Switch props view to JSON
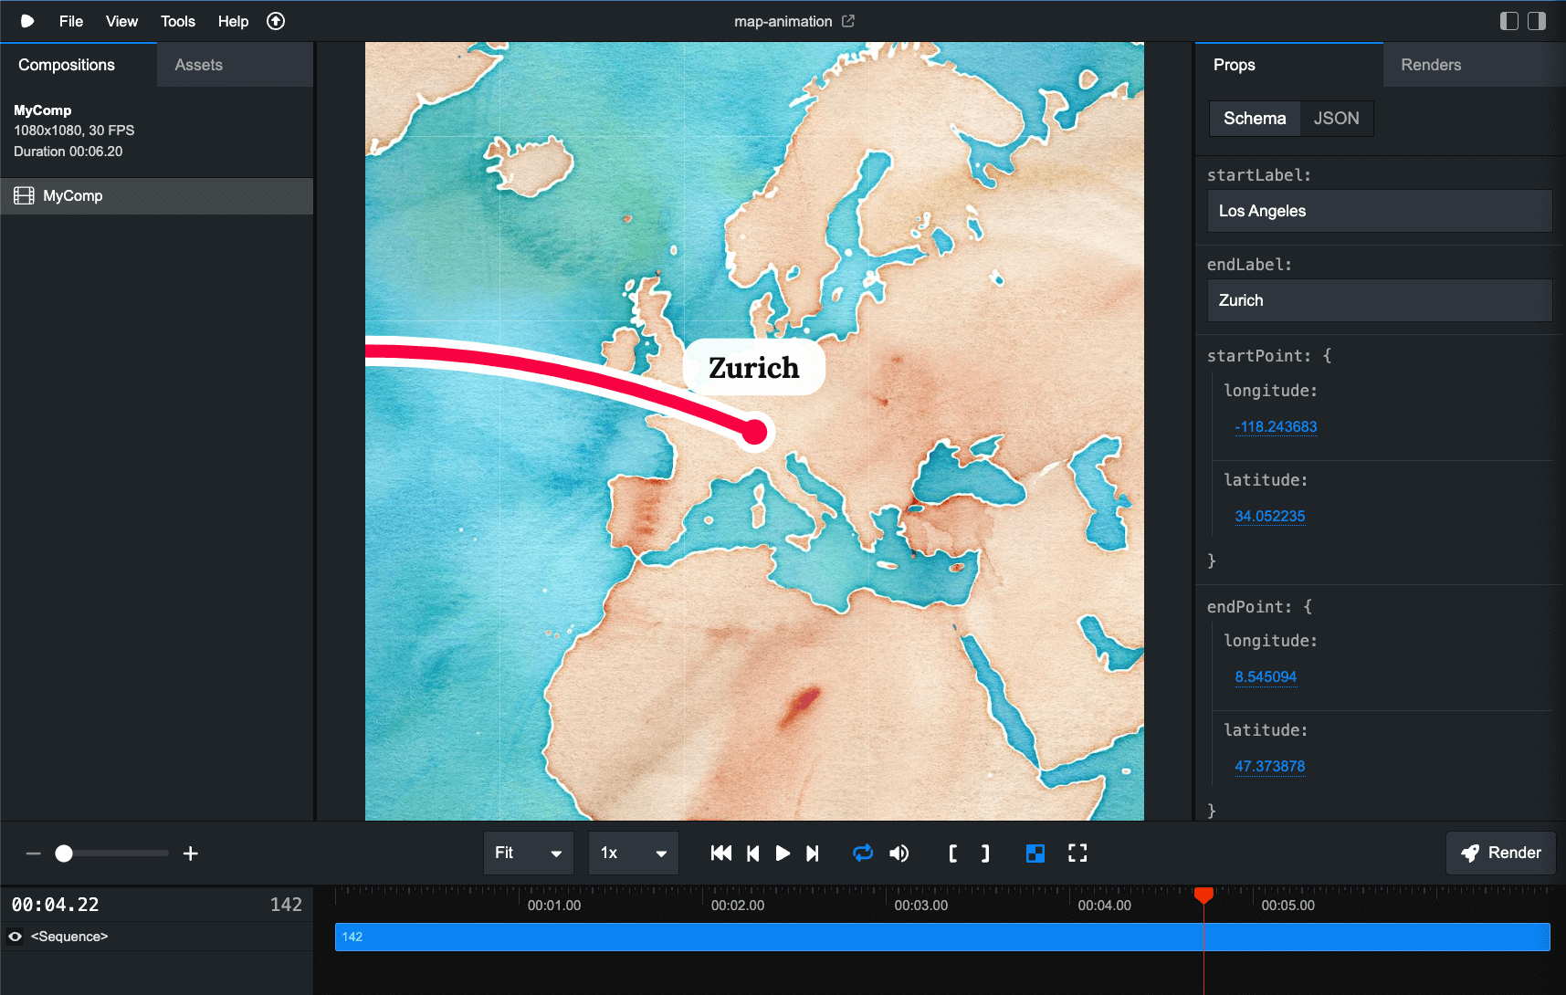Viewport: 1566px width, 995px height. coord(1336,119)
